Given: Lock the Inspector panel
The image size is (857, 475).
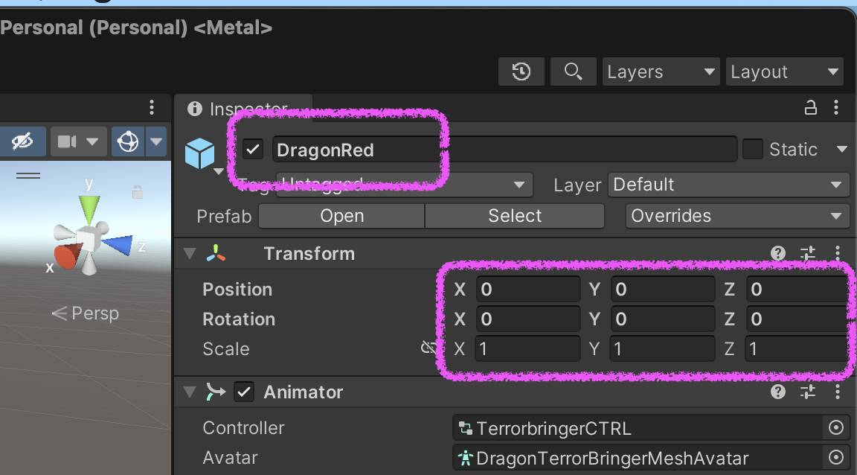Looking at the screenshot, I should pyautogui.click(x=811, y=108).
